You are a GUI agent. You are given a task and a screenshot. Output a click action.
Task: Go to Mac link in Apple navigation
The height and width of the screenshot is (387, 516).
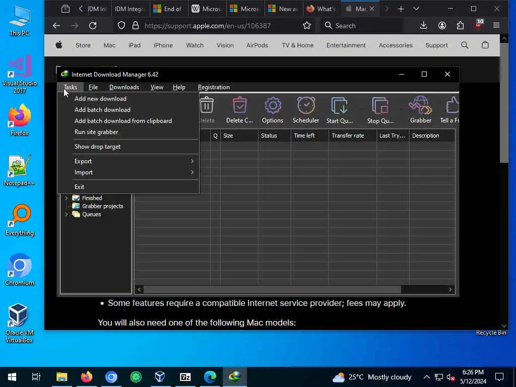pyautogui.click(x=109, y=45)
